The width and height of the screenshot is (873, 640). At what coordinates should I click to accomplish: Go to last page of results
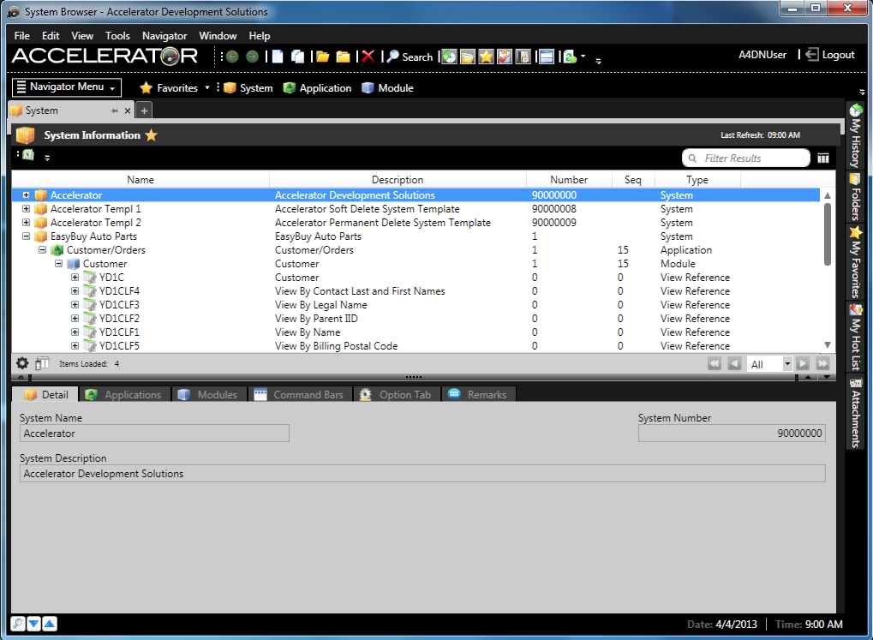823,364
